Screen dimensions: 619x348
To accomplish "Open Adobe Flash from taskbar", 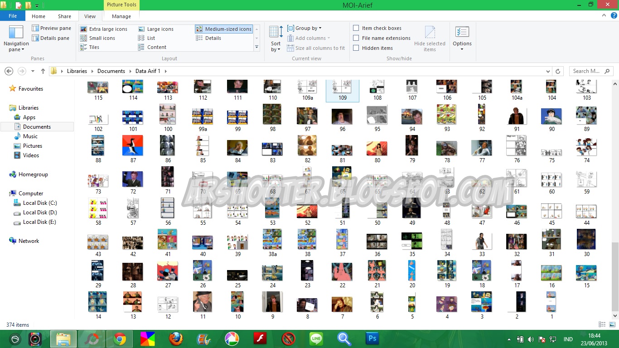I will 260,339.
